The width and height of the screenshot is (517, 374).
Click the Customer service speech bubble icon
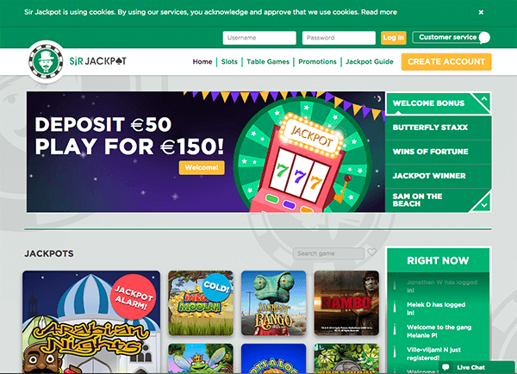point(484,38)
